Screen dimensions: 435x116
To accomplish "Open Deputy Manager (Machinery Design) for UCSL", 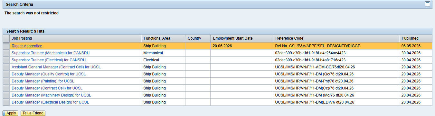I will (x=51, y=95).
